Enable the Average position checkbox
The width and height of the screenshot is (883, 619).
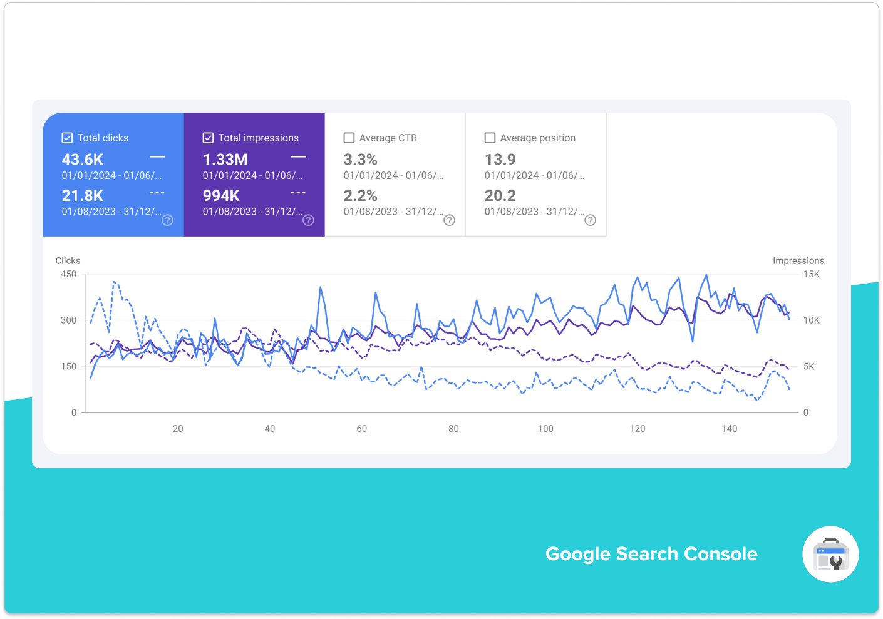click(490, 137)
